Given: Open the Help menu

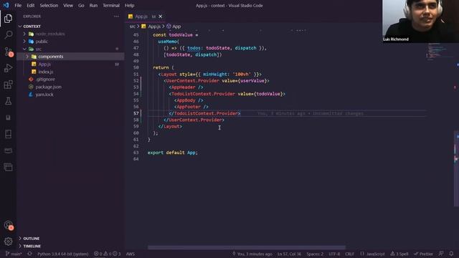Looking at the screenshot, I should (129, 5).
